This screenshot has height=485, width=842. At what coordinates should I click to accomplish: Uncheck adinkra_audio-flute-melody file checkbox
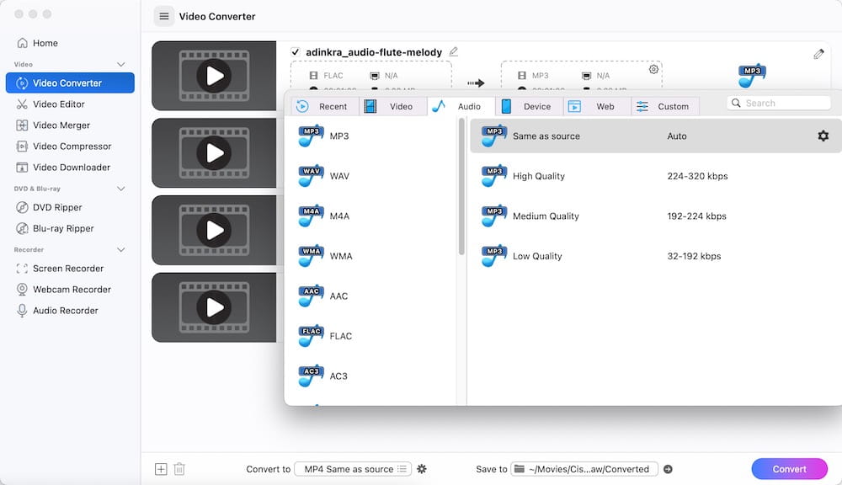pos(295,52)
